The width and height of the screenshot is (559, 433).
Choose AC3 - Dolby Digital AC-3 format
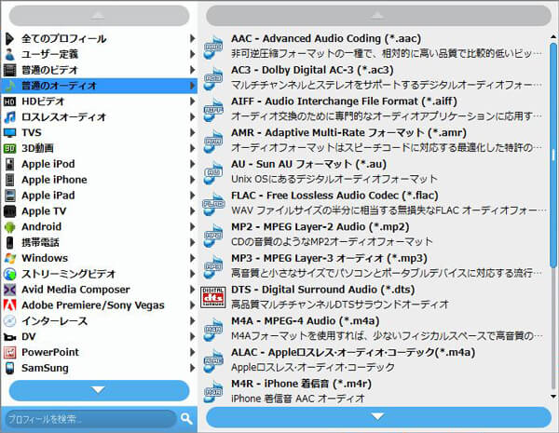(x=374, y=77)
